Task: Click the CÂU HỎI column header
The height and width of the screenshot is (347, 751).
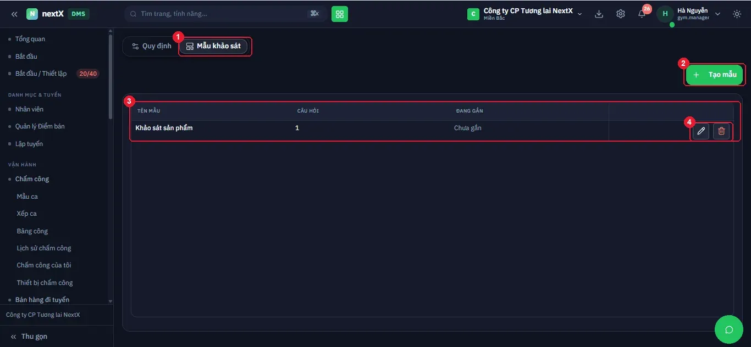Action: click(x=308, y=111)
